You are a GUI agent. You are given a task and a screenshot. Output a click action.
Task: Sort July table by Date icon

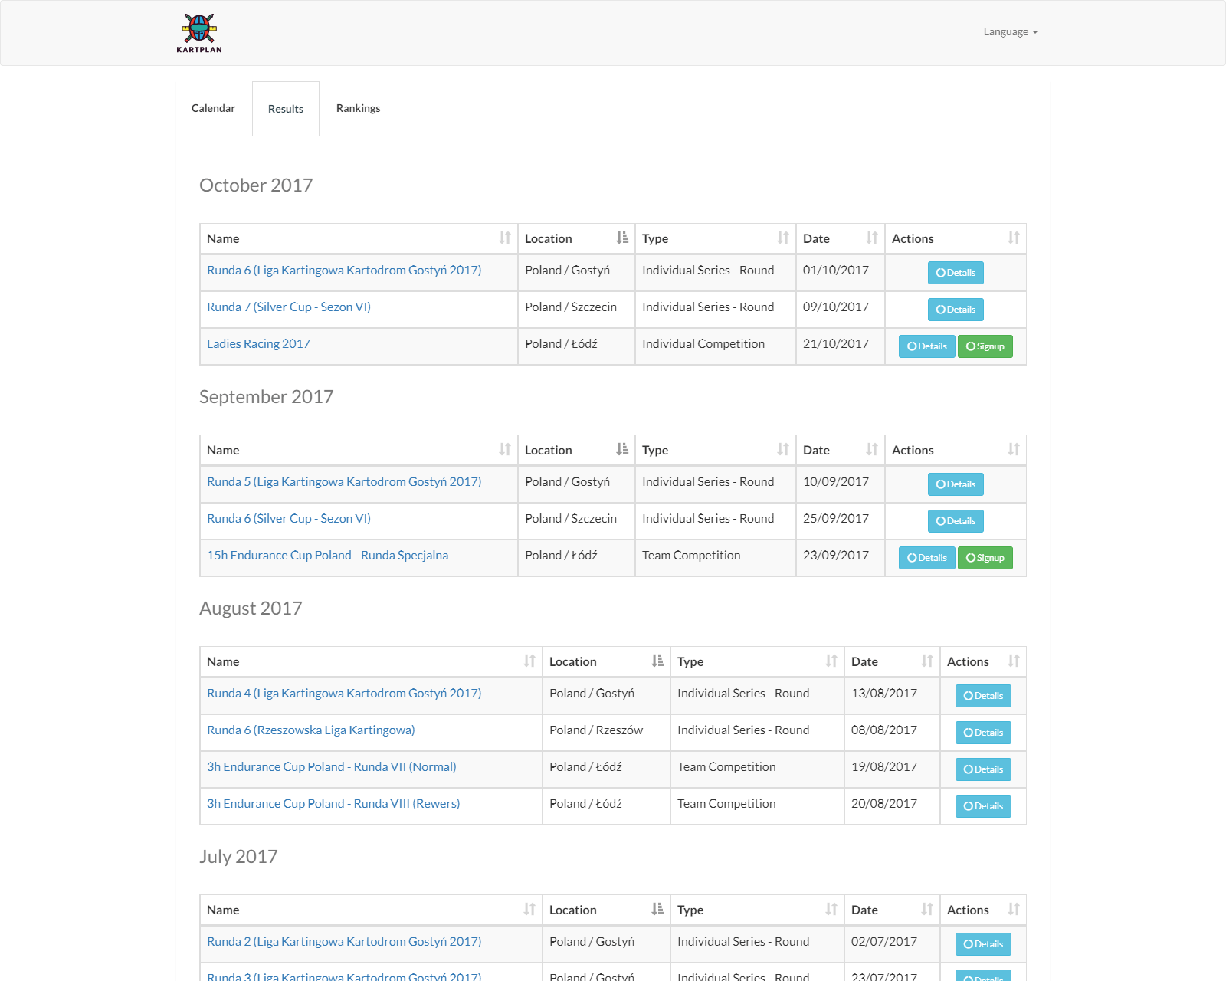[x=927, y=910]
